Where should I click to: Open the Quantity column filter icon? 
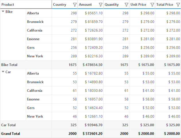coord(126,5)
